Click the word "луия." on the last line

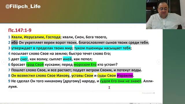[x=13, y=87]
